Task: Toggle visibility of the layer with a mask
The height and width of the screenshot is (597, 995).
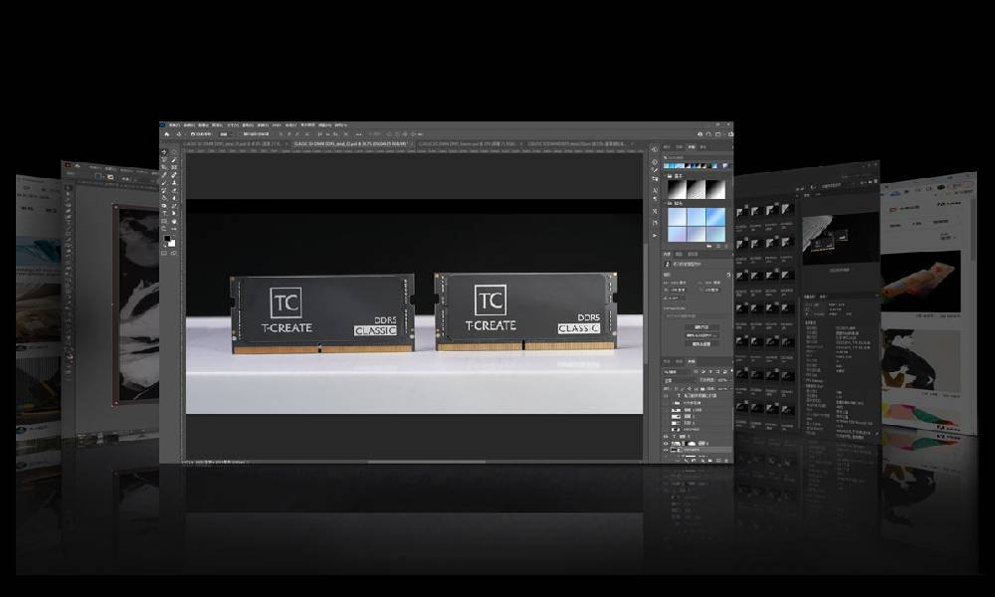Action: coord(667,444)
